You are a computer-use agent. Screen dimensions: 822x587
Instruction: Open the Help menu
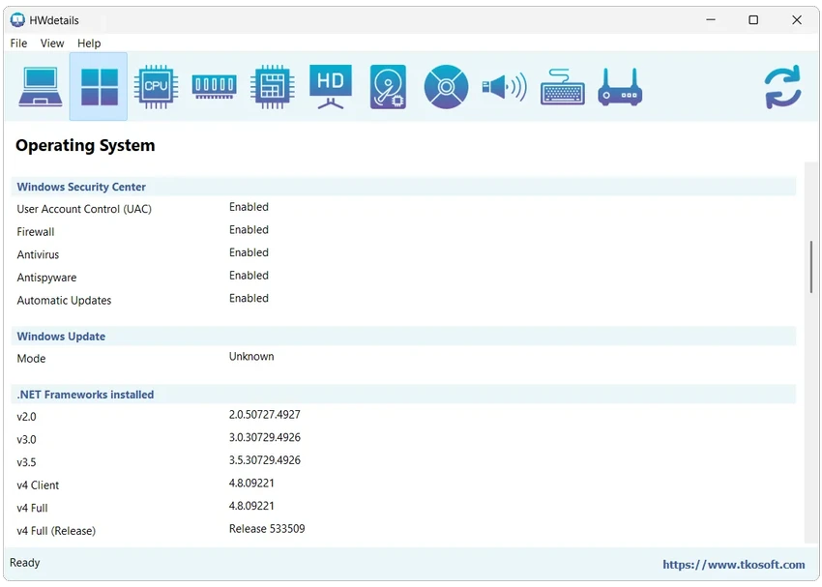[x=89, y=44]
